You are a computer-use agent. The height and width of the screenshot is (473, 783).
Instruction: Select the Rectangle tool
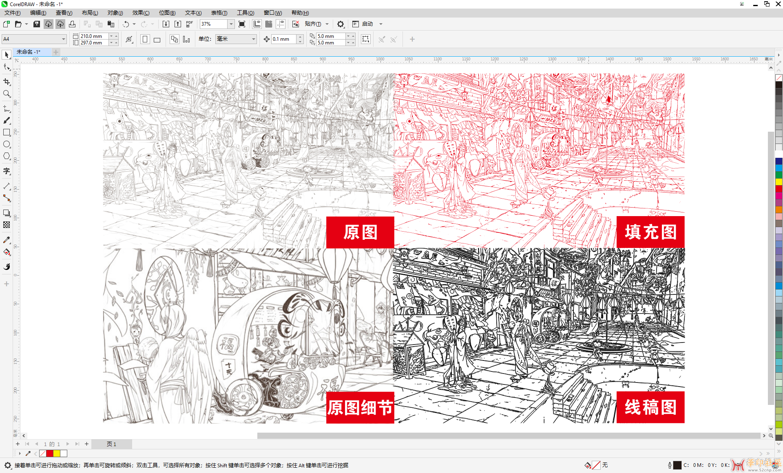[7, 133]
